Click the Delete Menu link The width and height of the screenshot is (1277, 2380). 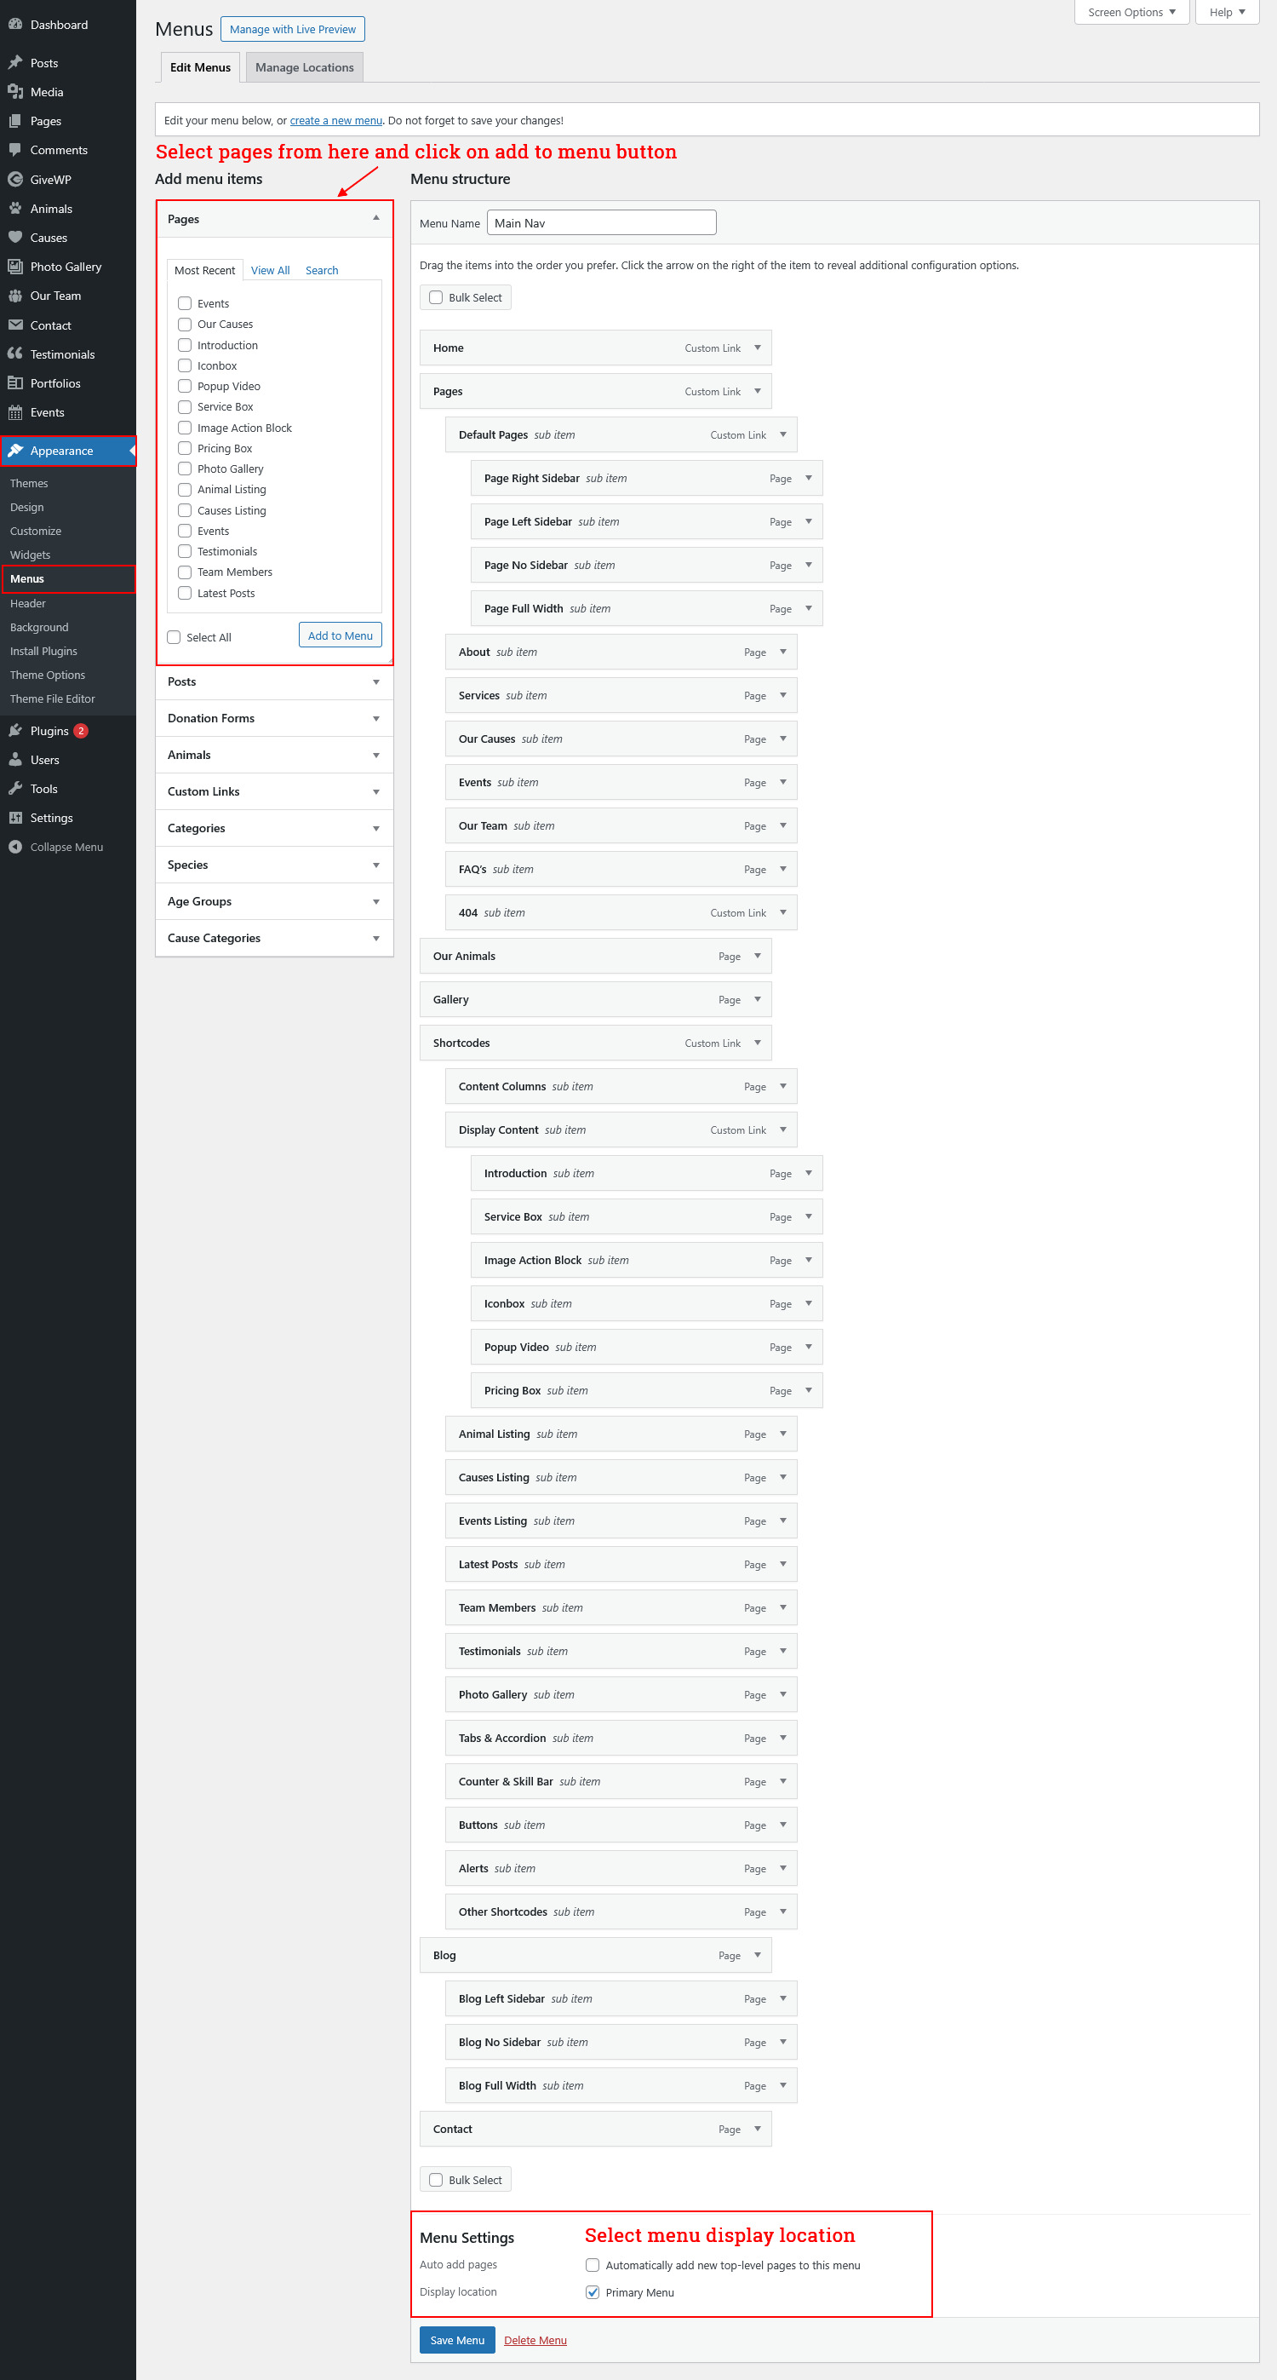[x=535, y=2340]
